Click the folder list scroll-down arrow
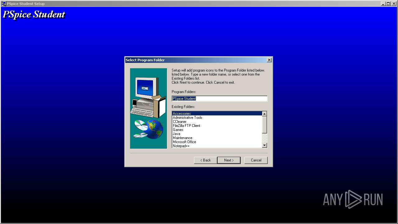The image size is (398, 224). 265,145
